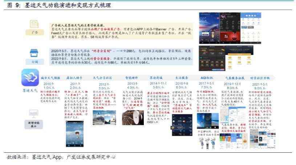Click the three cartoon assistant figures
Image resolution: width=296 pixels, height=165 pixels.
pyautogui.click(x=207, y=143)
